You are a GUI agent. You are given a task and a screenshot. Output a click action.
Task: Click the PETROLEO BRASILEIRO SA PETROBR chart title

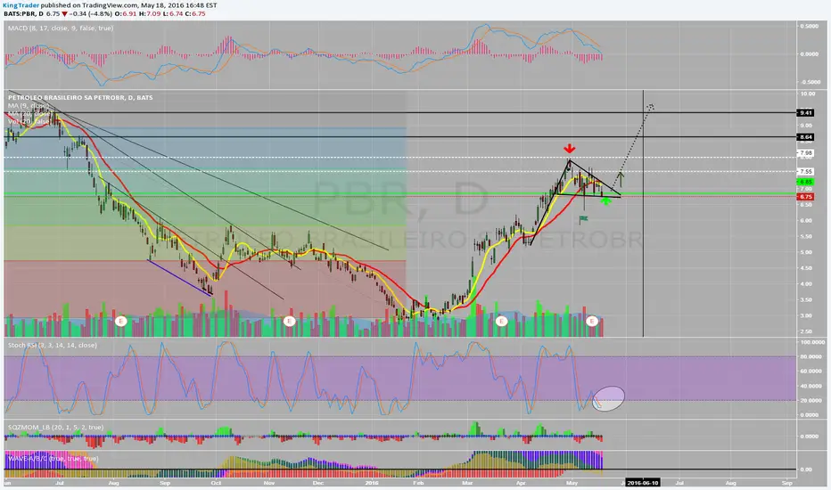pos(80,97)
